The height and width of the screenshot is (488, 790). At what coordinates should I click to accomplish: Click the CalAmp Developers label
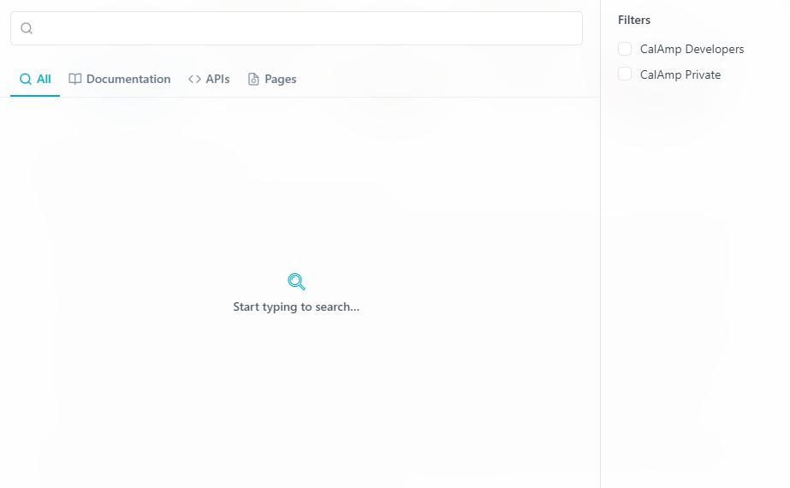(x=692, y=49)
